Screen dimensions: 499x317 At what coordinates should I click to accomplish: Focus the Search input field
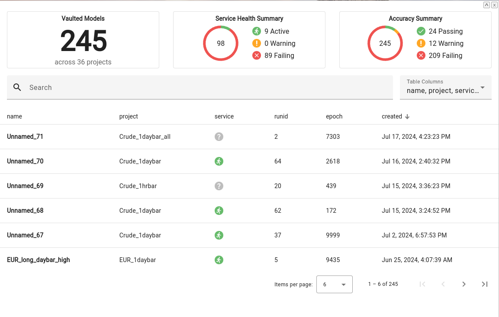pos(208,87)
